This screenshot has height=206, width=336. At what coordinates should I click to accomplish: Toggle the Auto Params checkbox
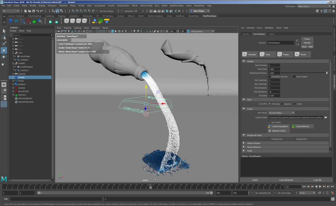(x=294, y=77)
